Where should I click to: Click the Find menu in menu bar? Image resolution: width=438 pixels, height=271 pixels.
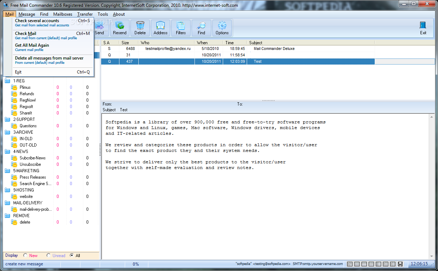(x=44, y=14)
